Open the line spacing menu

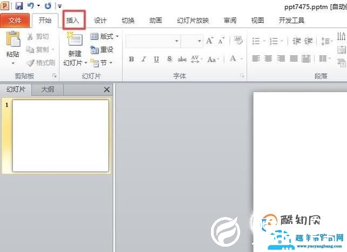(x=327, y=41)
